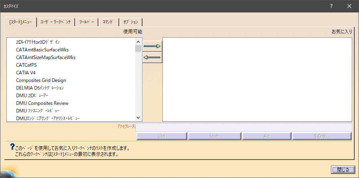
Task: Switch to the ユーザーワークベンチ tab
Action: click(x=55, y=23)
